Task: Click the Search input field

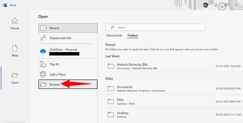Action: (x=155, y=27)
